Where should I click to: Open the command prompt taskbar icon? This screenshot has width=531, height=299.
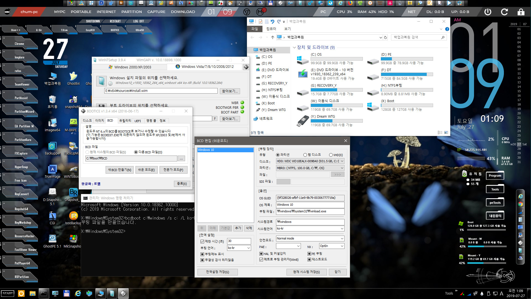point(44,293)
